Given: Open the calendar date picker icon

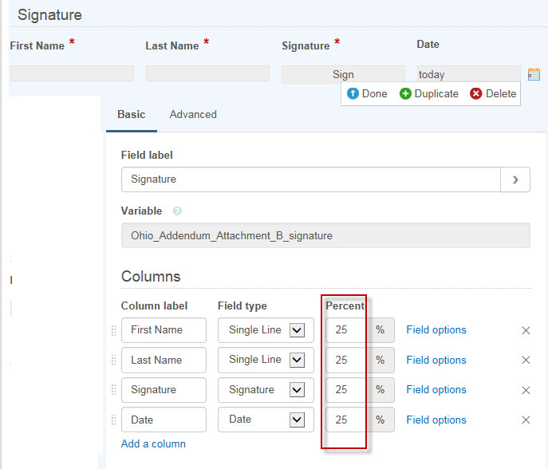Looking at the screenshot, I should (x=534, y=74).
